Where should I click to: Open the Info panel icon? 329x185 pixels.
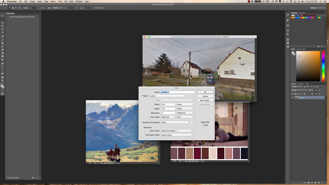tap(288, 43)
